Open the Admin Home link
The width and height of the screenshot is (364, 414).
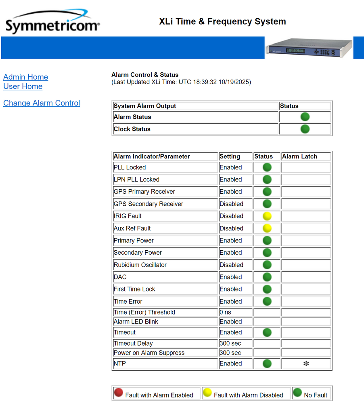[25, 77]
